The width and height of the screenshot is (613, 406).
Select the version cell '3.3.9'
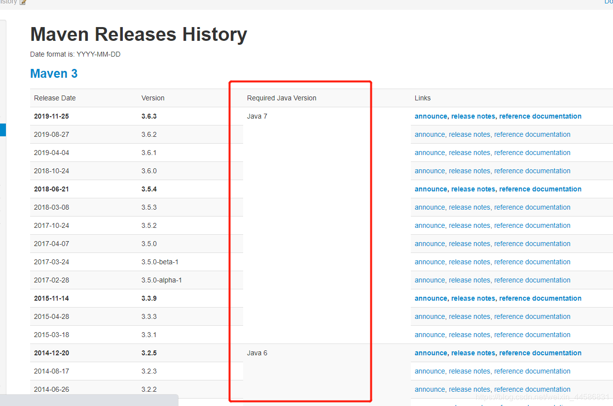(x=149, y=299)
